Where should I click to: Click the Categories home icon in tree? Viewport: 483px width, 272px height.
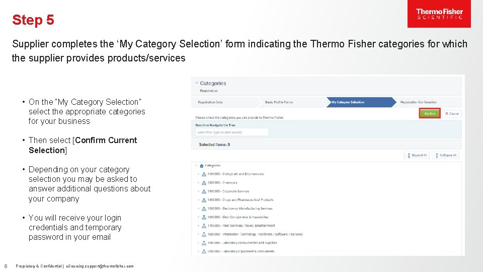[x=202, y=165]
